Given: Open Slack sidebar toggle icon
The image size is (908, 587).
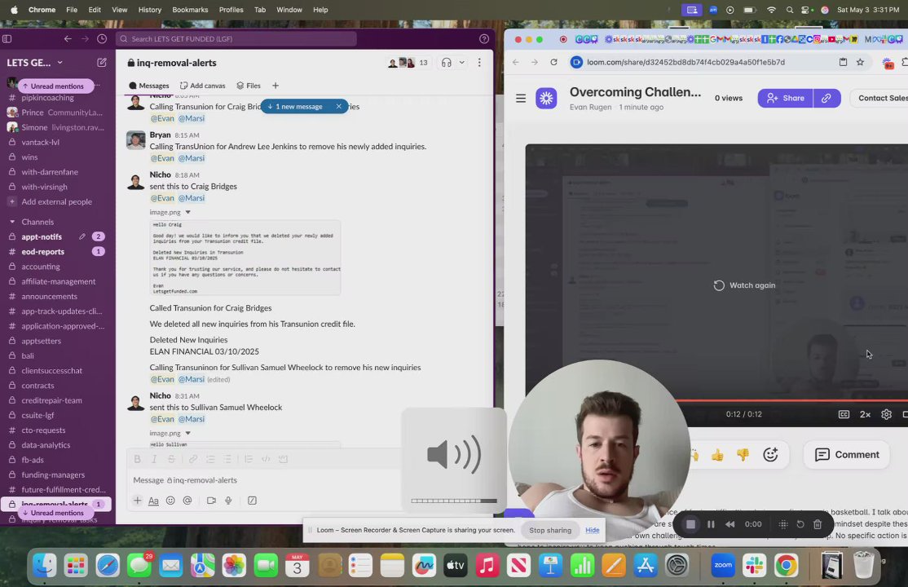Looking at the screenshot, I should pos(7,39).
